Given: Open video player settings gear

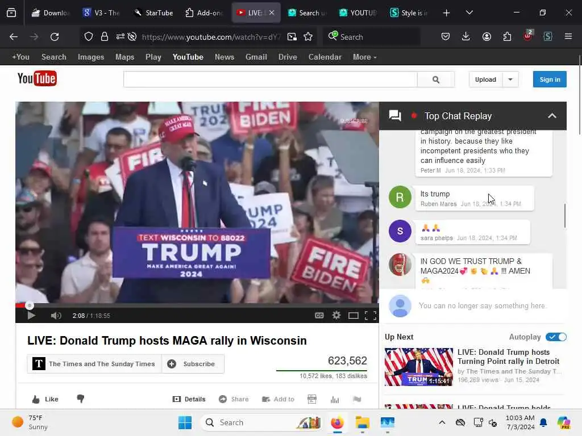Looking at the screenshot, I should (x=336, y=316).
